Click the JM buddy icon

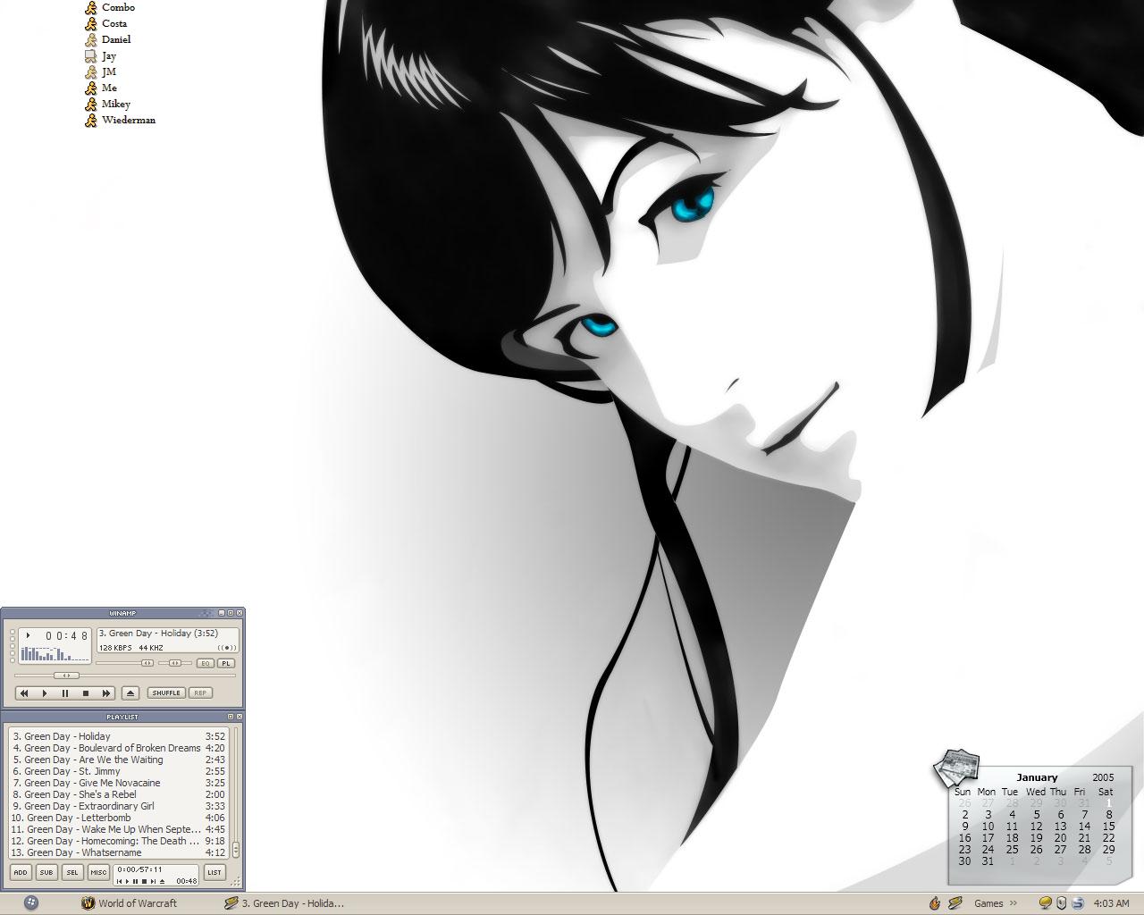point(90,71)
